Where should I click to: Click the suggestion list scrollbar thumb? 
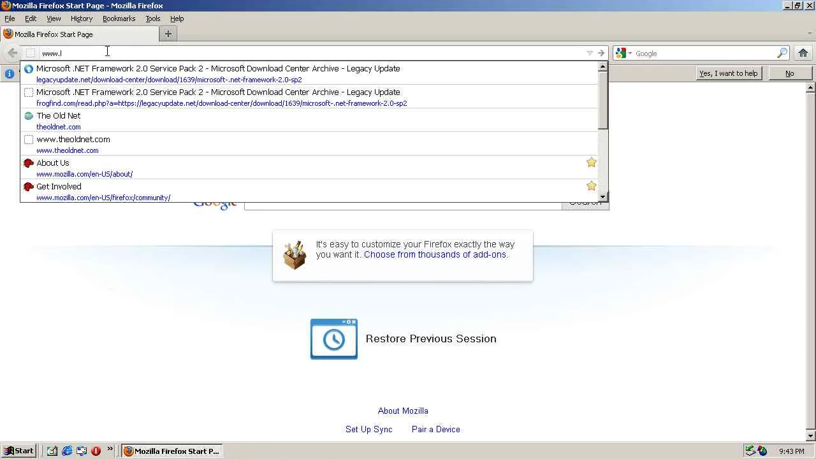(602, 99)
